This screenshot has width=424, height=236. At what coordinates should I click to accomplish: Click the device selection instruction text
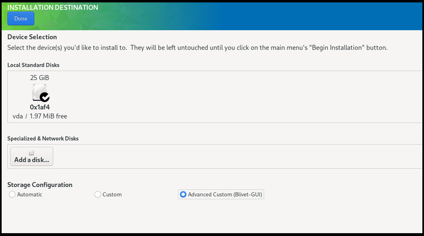pyautogui.click(x=197, y=47)
